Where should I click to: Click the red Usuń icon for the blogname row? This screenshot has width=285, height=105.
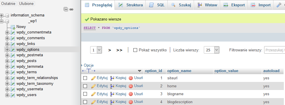coord(131,94)
